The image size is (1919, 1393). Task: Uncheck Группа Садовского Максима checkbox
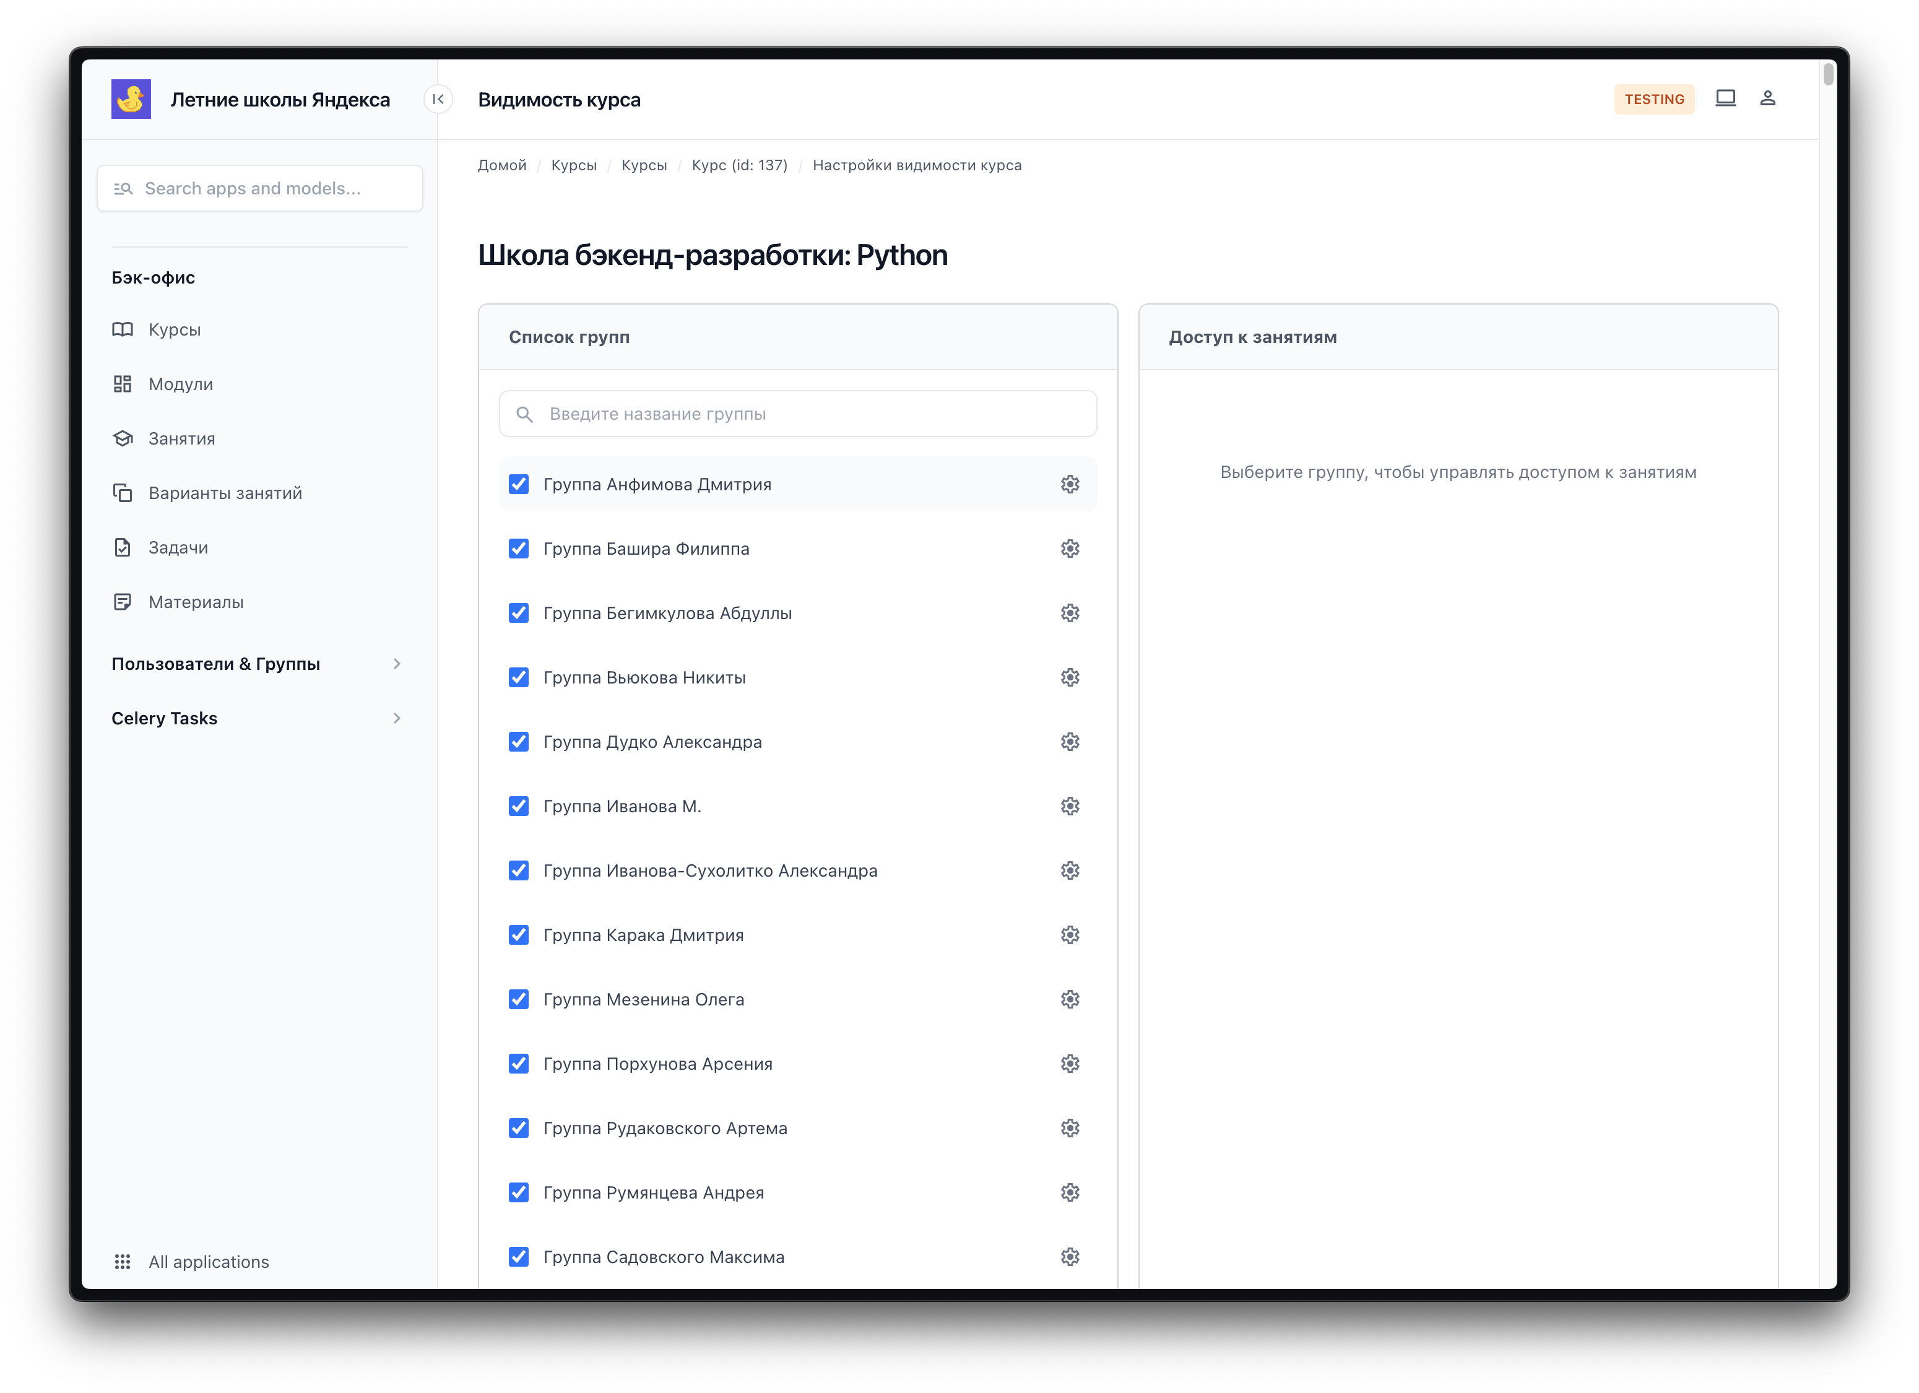519,1257
